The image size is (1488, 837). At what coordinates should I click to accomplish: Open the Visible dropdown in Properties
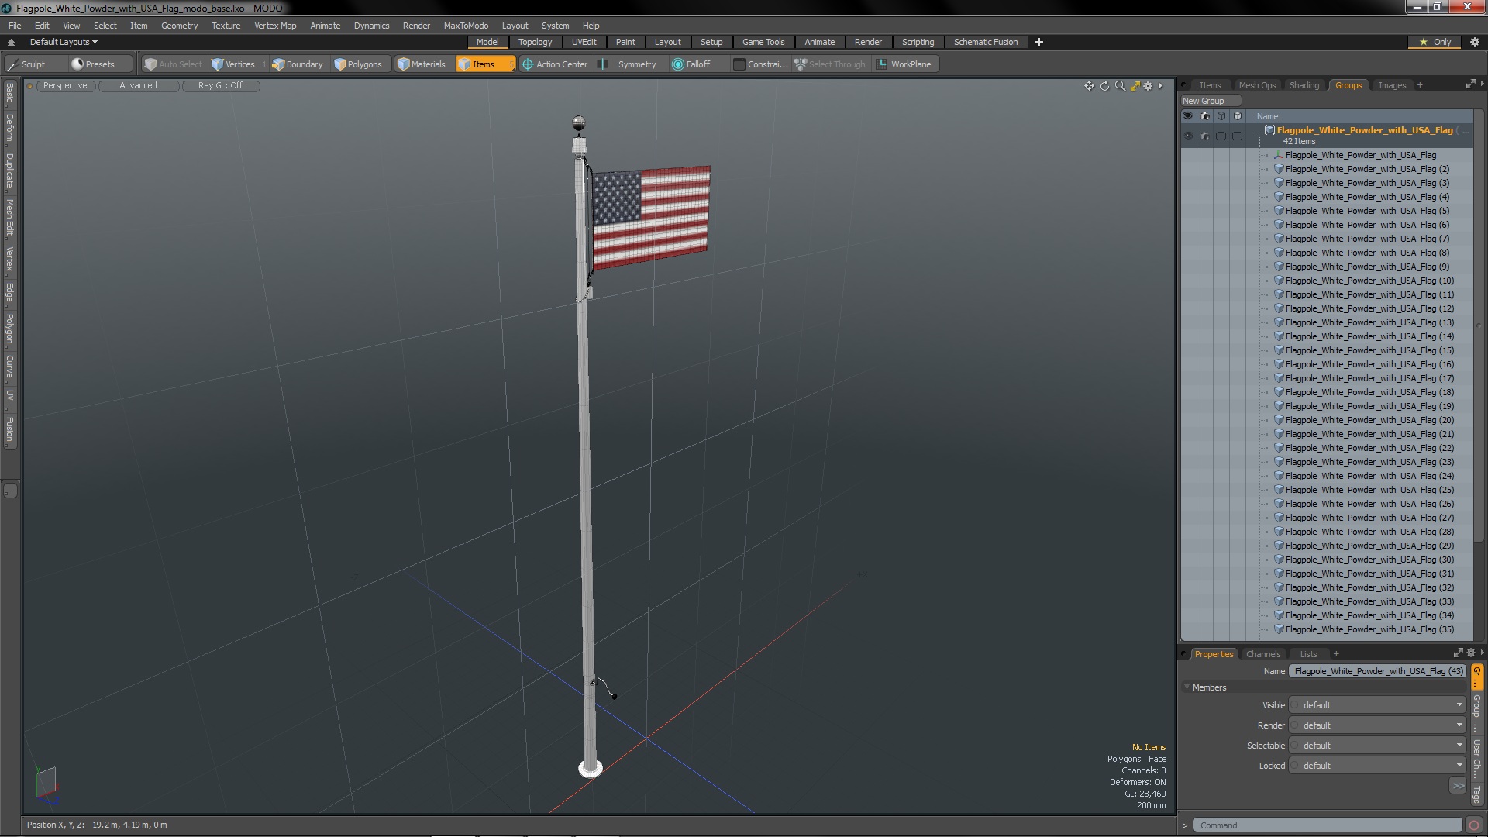pyautogui.click(x=1379, y=705)
